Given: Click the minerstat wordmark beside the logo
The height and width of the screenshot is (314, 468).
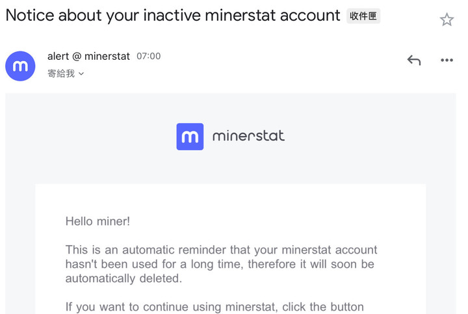Looking at the screenshot, I should 248,137.
